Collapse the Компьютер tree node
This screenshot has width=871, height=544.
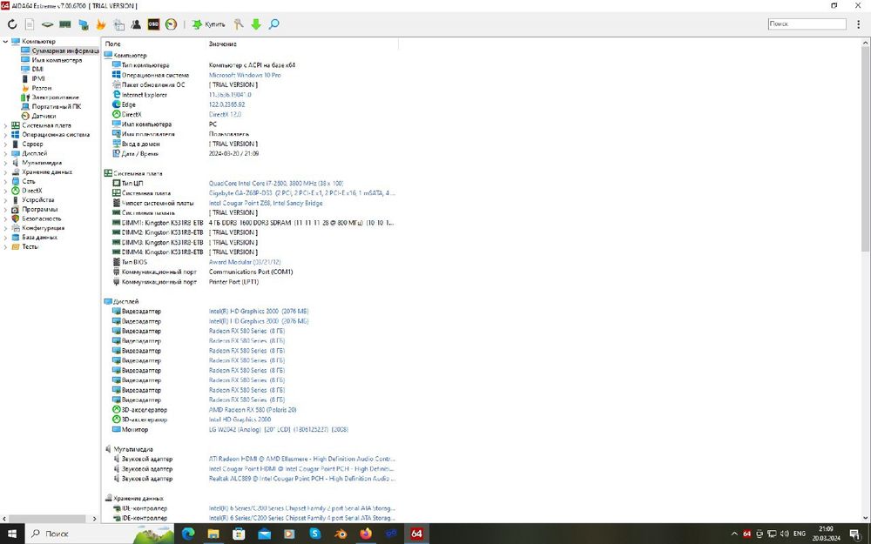5,41
